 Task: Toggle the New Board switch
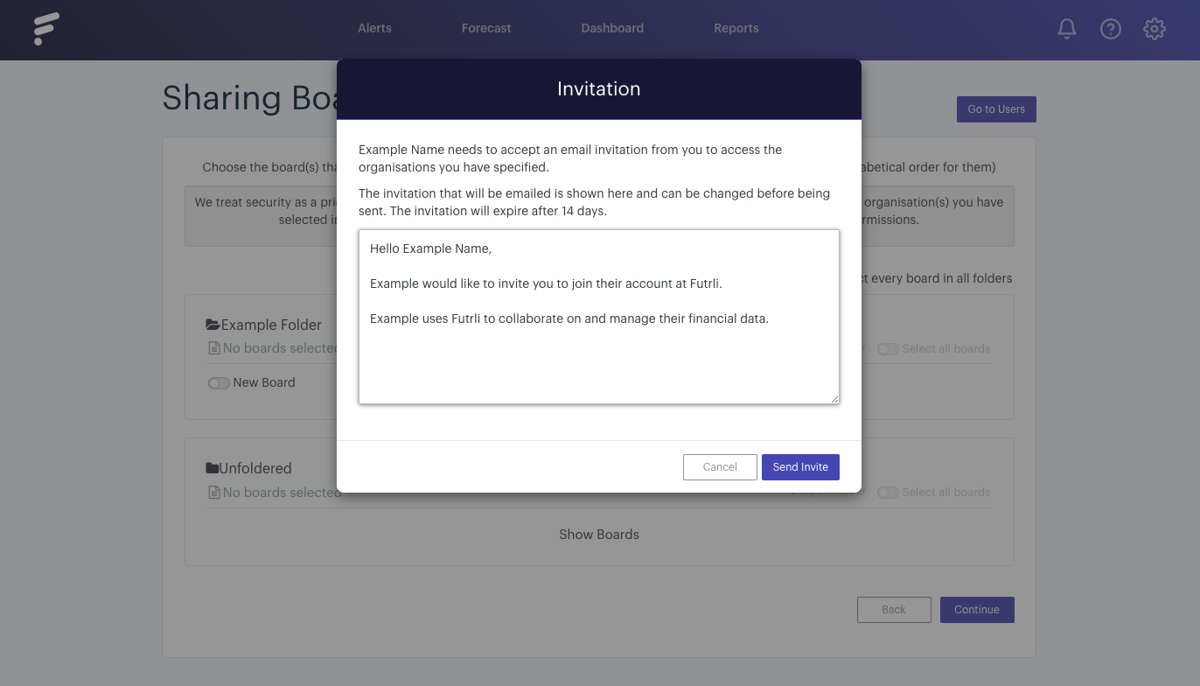pos(219,383)
